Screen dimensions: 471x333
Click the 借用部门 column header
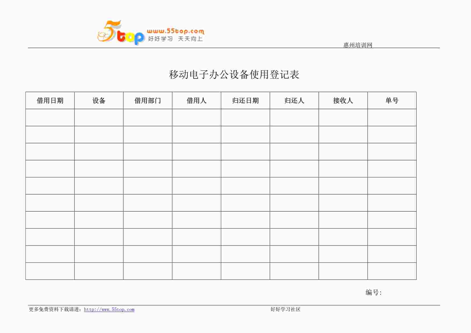(x=148, y=101)
